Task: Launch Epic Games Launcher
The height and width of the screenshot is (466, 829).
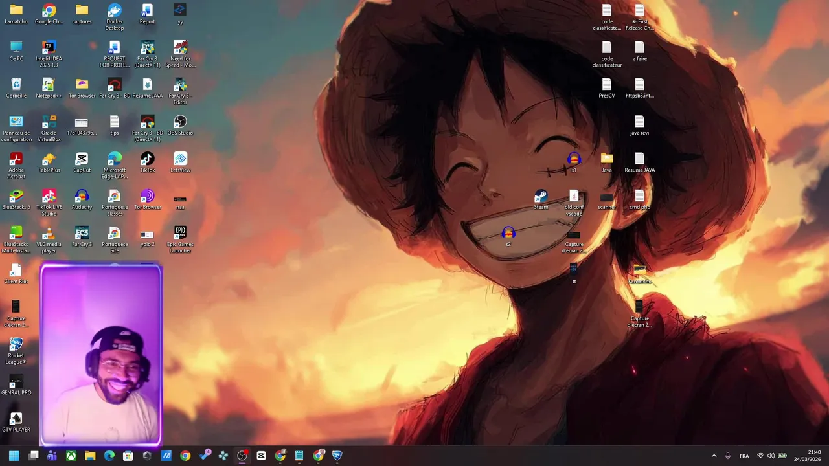Action: 180,239
